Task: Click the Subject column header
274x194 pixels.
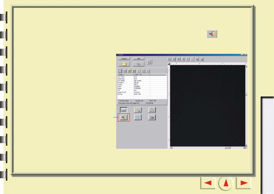Action: tap(125, 75)
